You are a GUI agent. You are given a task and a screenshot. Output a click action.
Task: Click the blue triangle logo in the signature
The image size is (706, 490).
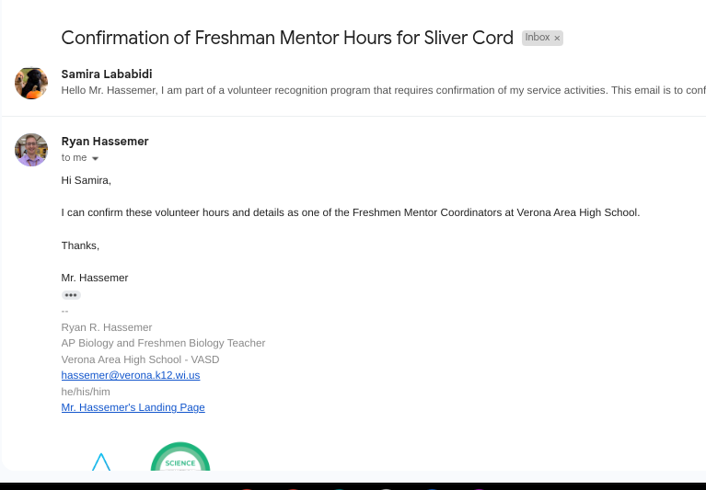[101, 462]
